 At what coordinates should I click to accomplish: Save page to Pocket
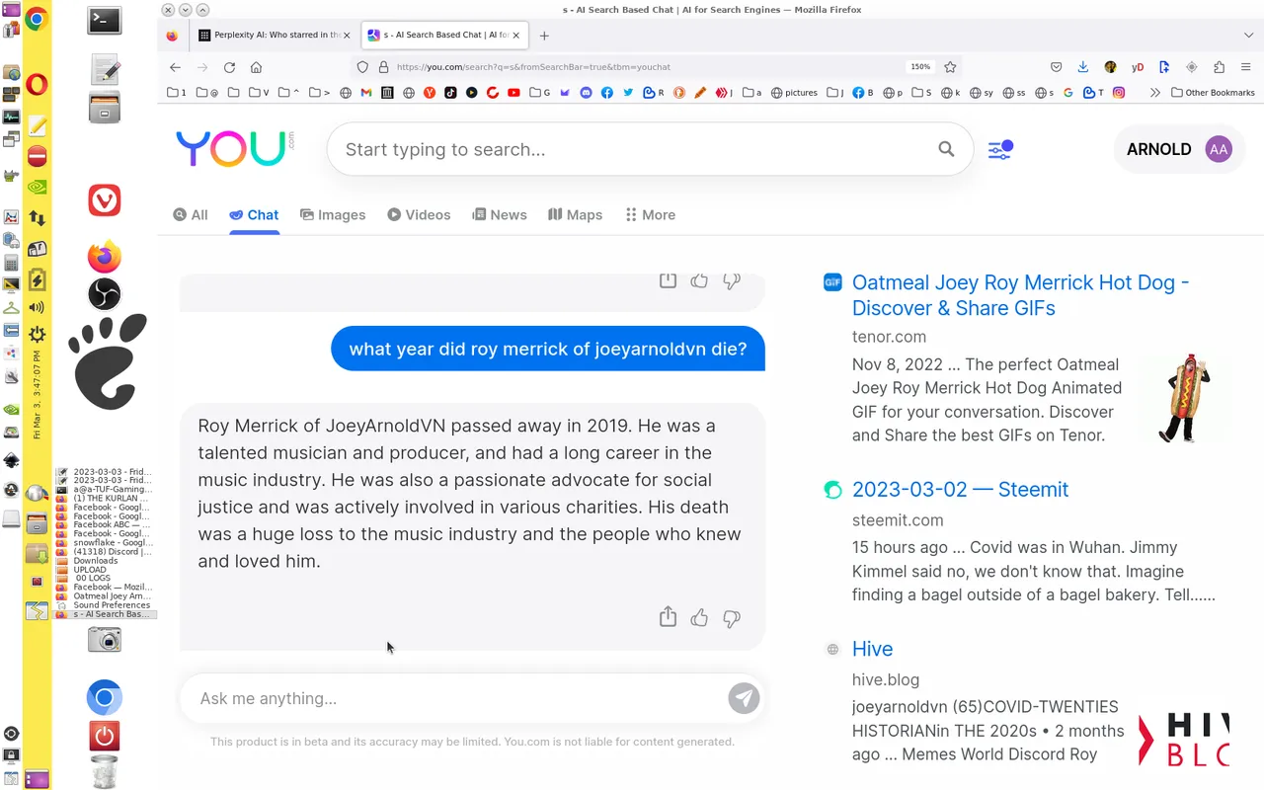1056,67
